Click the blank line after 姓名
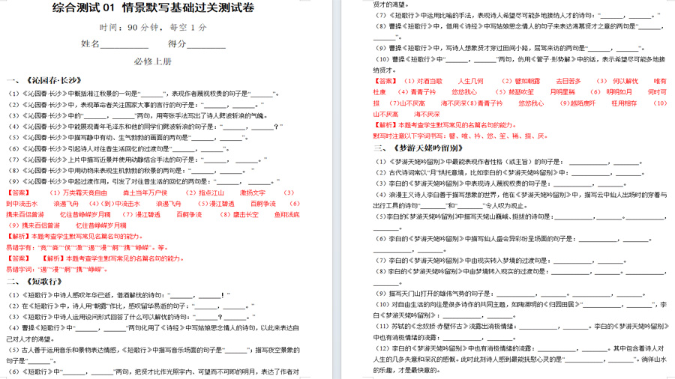This screenshot has height=379, width=675. pos(124,44)
